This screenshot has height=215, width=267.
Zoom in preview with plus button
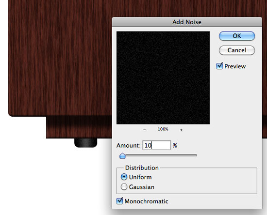coord(181,130)
